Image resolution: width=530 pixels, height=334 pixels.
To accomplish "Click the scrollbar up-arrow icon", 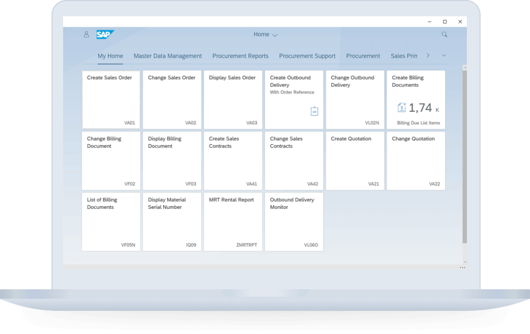I will (x=464, y=67).
